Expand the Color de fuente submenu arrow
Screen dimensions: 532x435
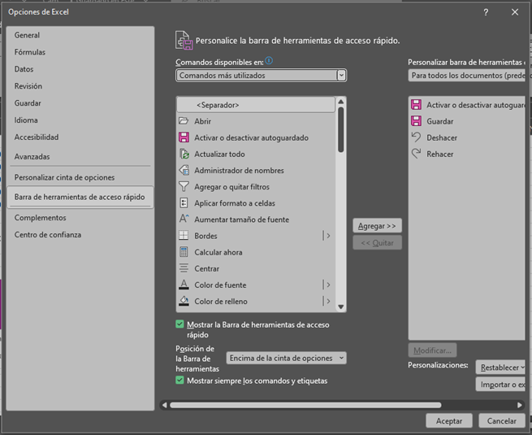(327, 285)
